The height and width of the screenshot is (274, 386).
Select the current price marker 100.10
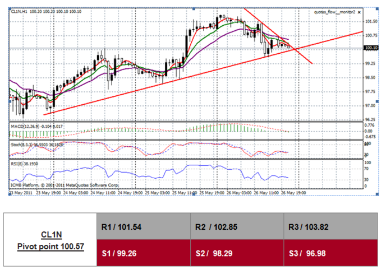[371, 48]
